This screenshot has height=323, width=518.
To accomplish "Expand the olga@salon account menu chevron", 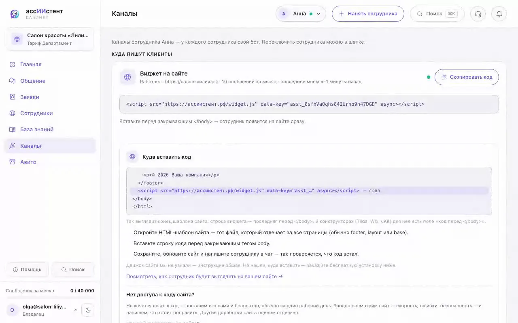I will pos(75,310).
